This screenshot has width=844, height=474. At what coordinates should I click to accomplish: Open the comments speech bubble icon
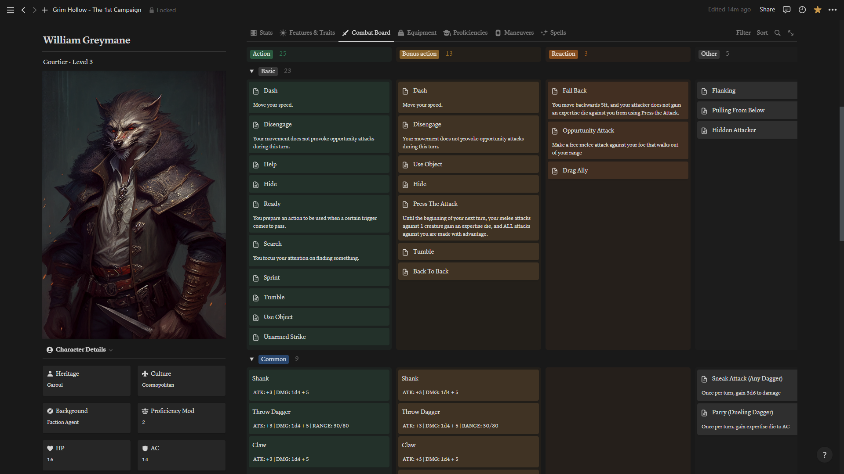(x=786, y=10)
